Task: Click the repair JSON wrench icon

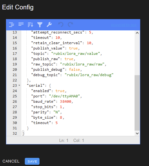Action: (49, 24)
